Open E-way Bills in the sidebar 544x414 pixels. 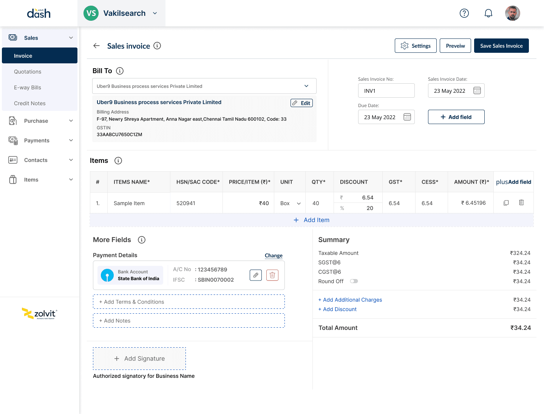(28, 87)
